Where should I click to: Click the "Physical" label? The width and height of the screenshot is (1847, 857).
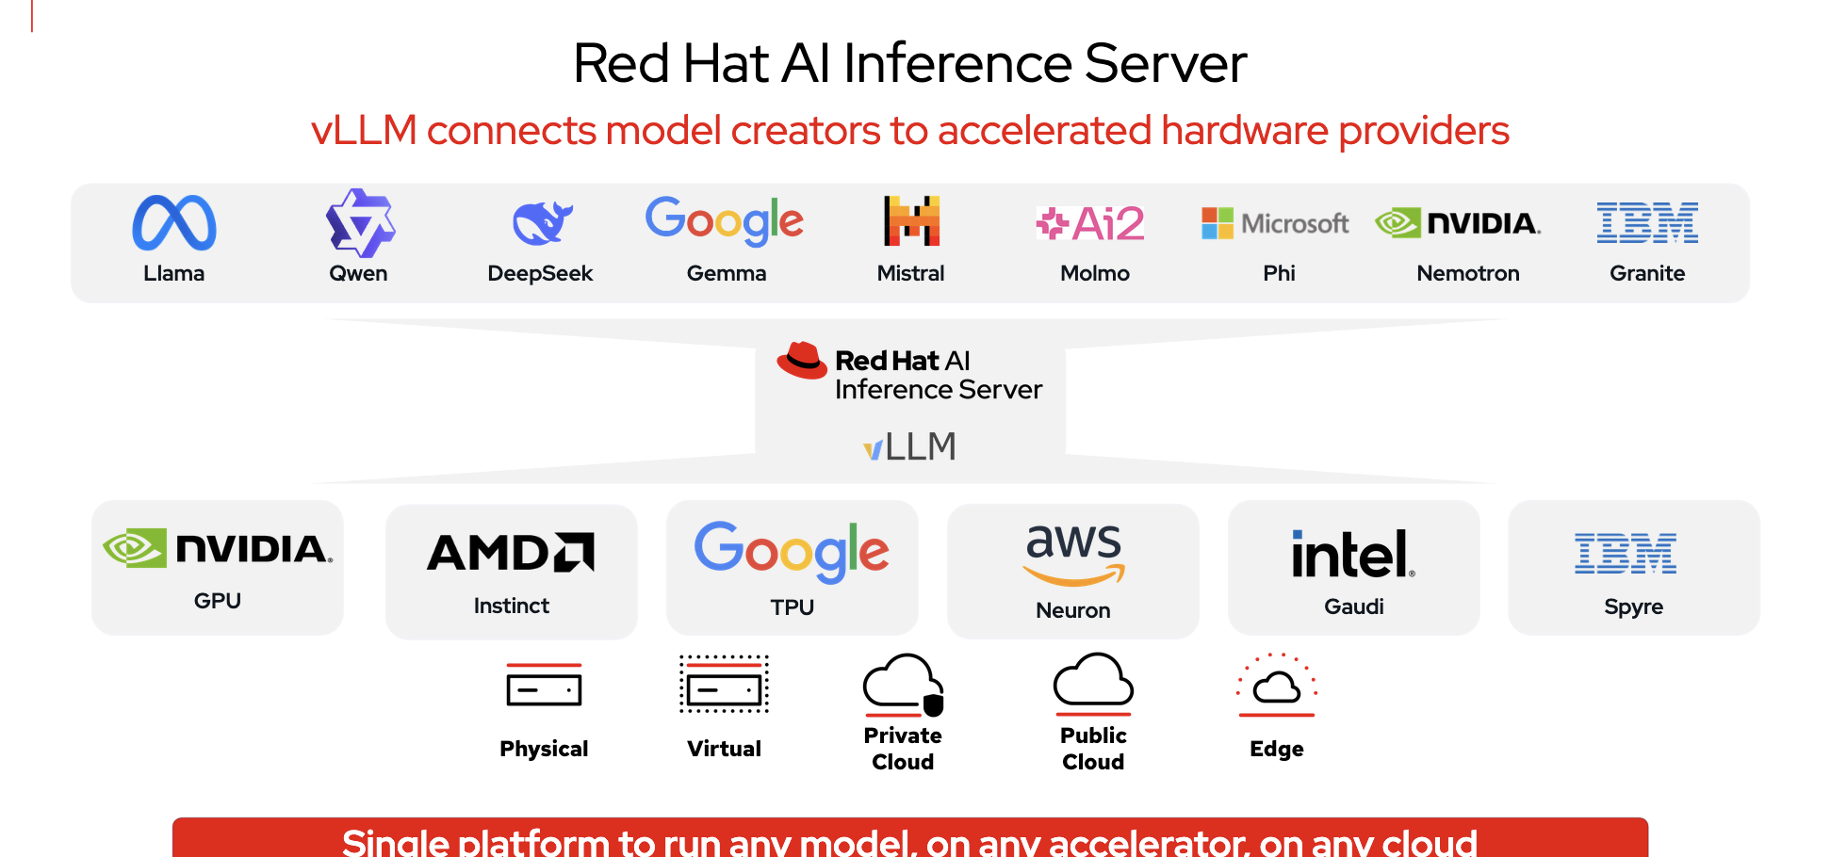coord(544,749)
